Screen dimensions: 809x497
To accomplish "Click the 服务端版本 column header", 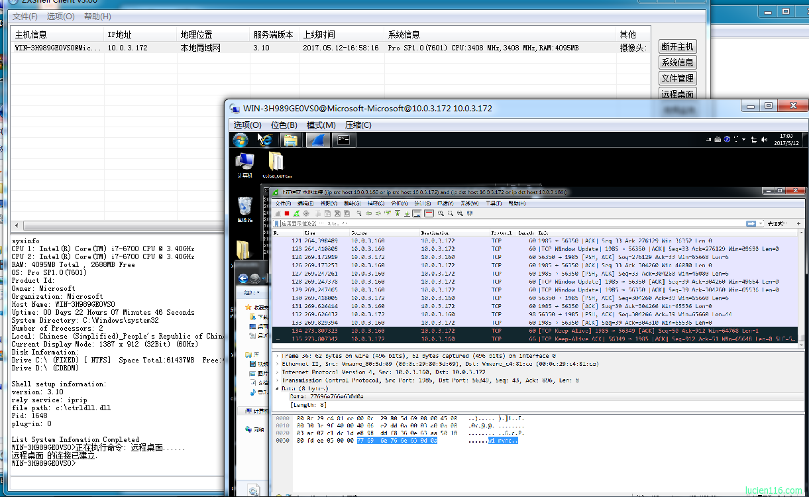I will 274,34.
